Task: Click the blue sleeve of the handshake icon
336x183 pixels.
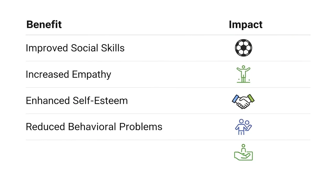Action: 235,99
